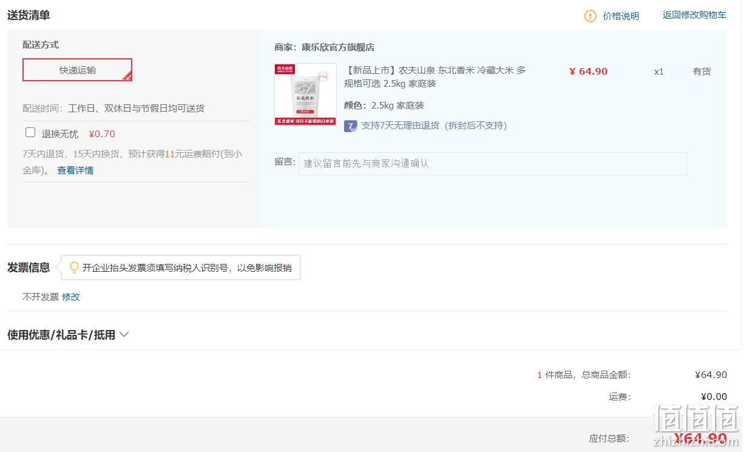Open 价格说明 link
Viewport: 744px width, 452px height.
pos(621,16)
